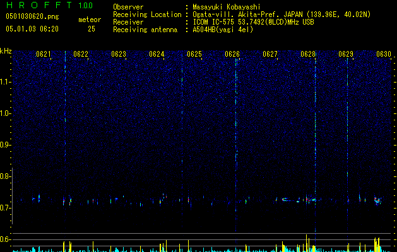Click the Observer label
The image size is (397, 252).
coord(128,7)
